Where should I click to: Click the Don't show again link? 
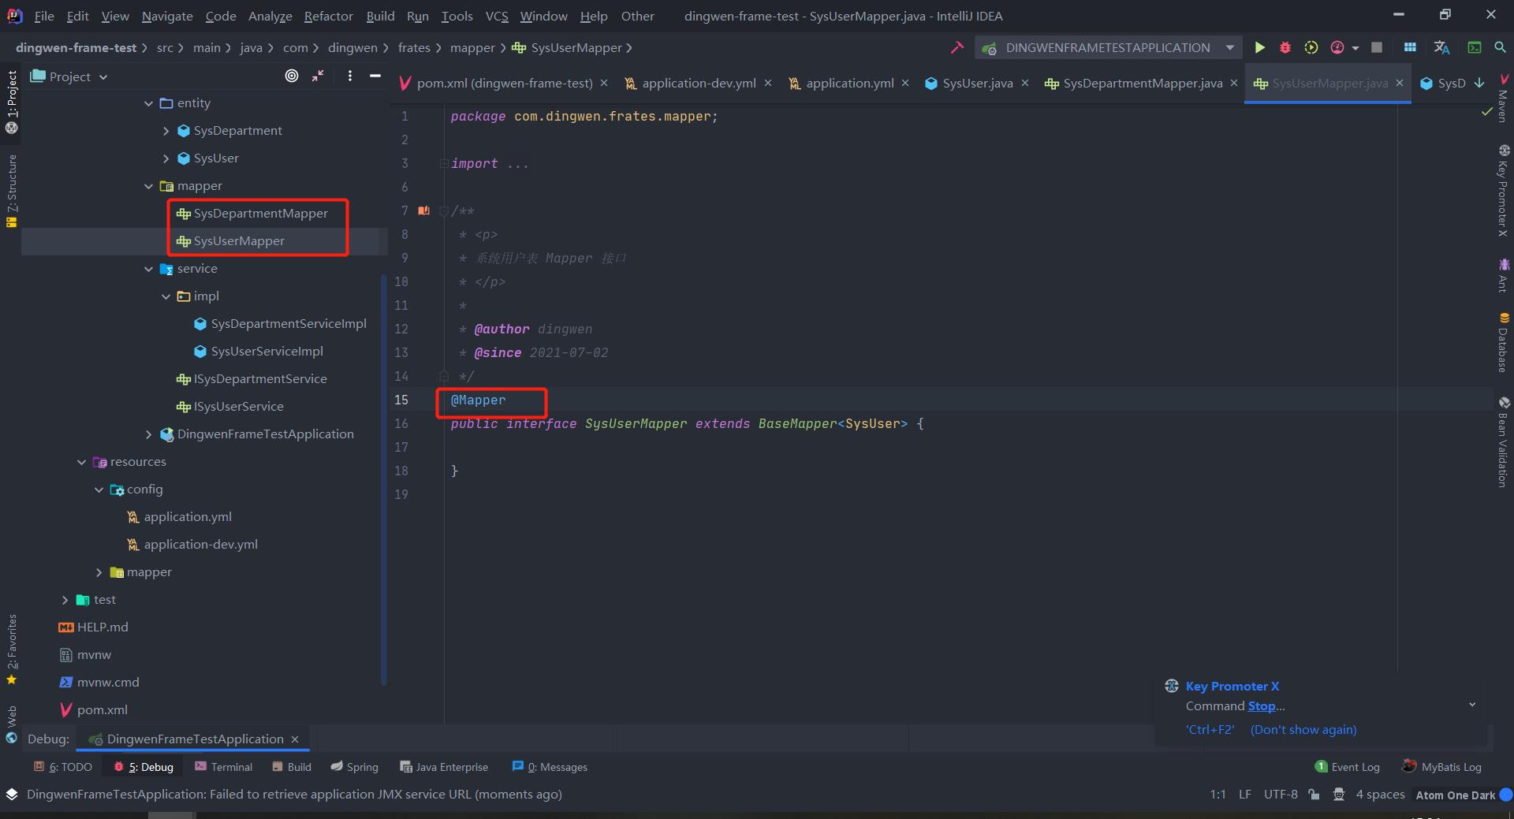coord(1303,730)
